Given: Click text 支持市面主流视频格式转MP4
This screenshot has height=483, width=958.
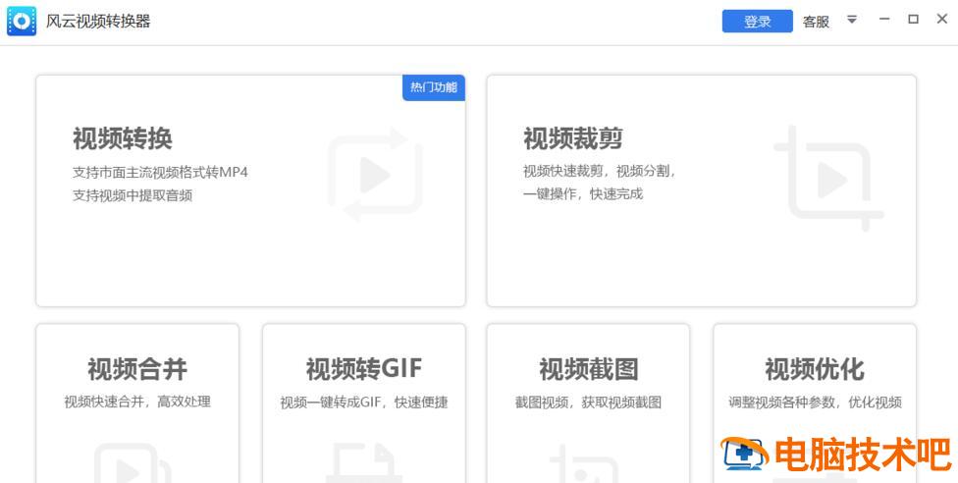Looking at the screenshot, I should [x=160, y=173].
